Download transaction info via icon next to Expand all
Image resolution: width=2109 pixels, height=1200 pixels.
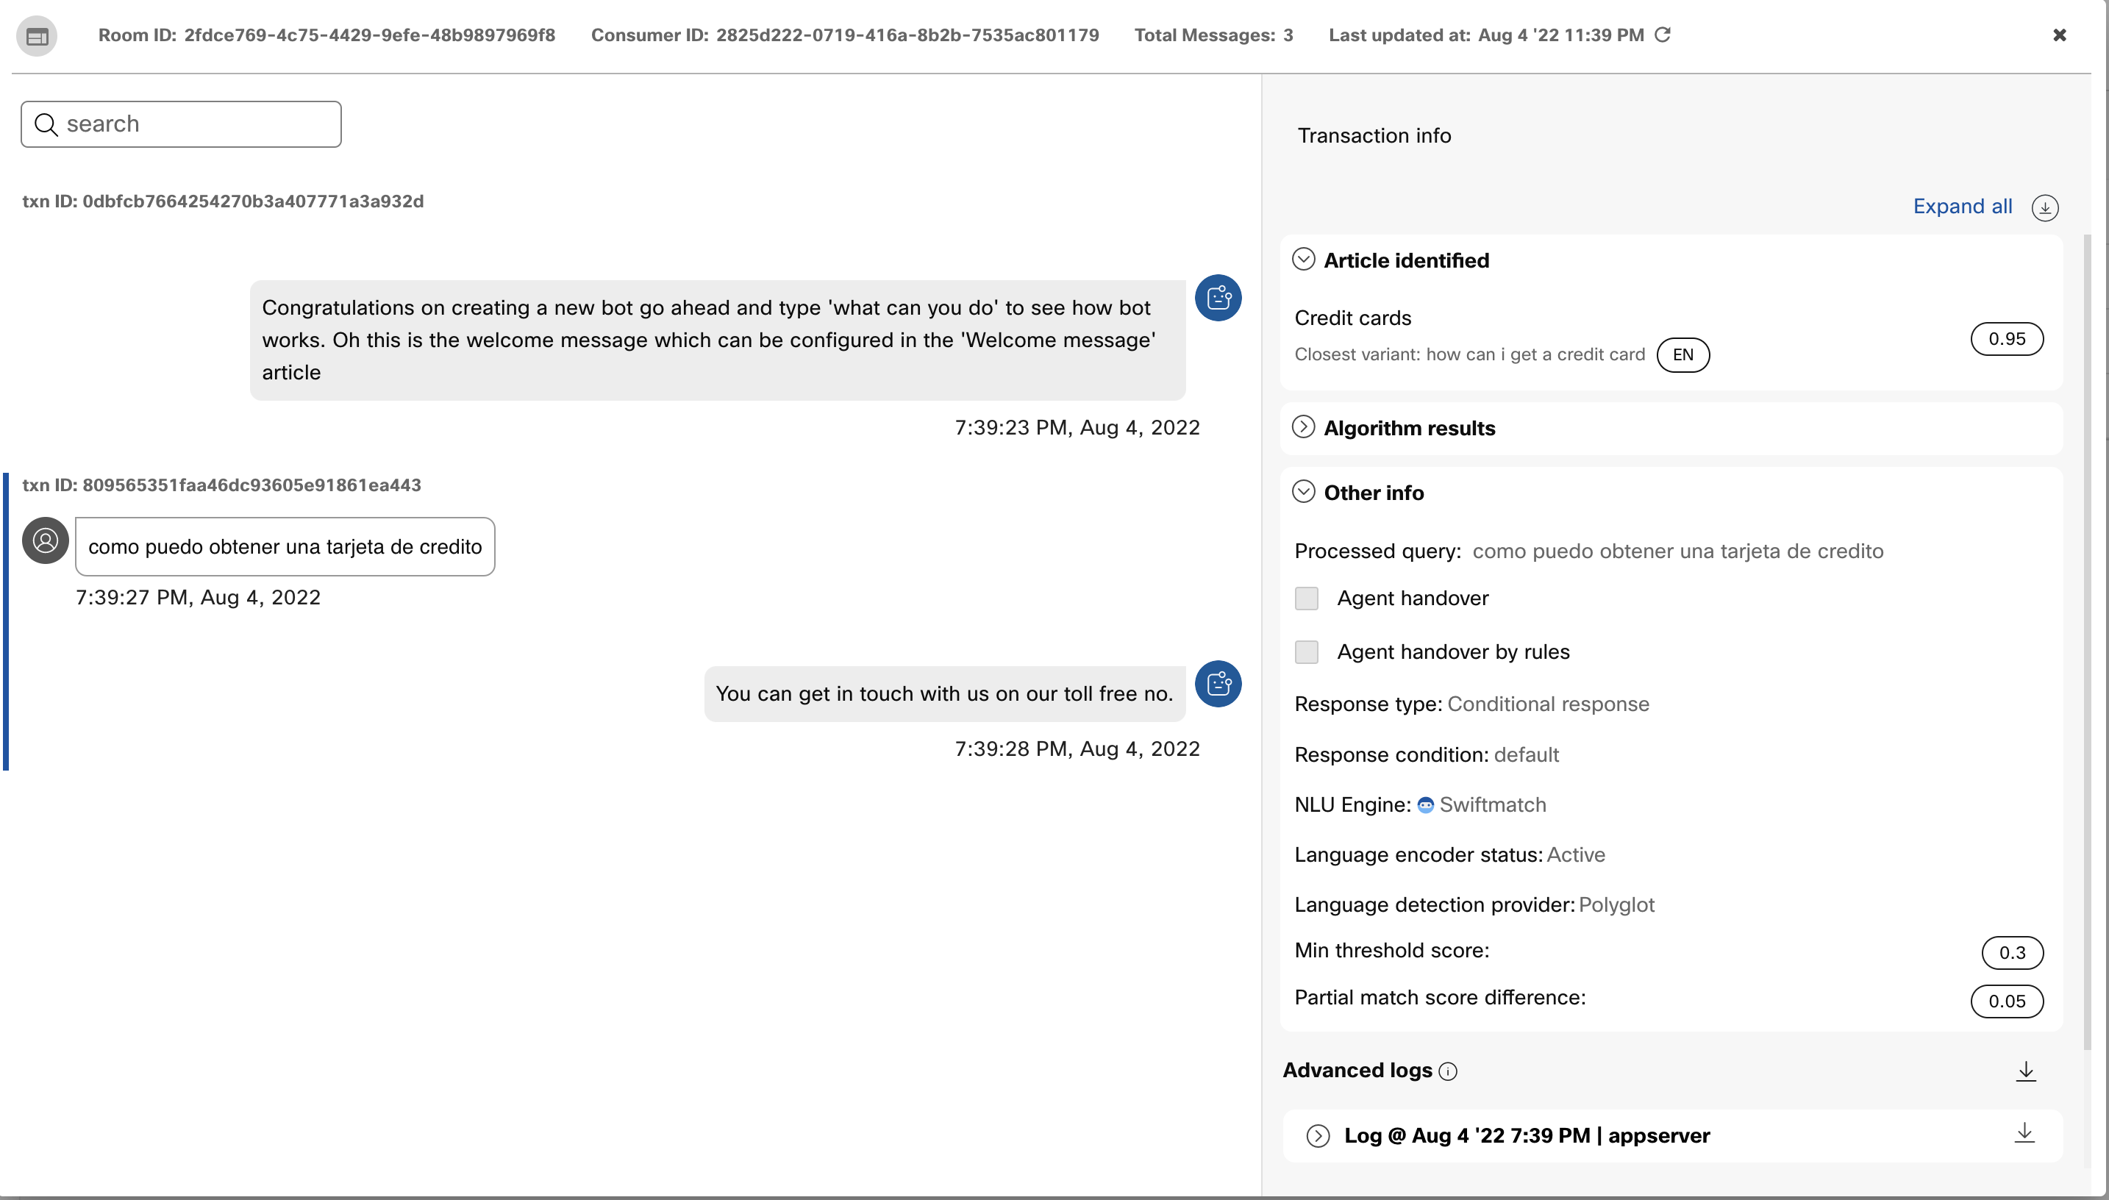(2045, 207)
